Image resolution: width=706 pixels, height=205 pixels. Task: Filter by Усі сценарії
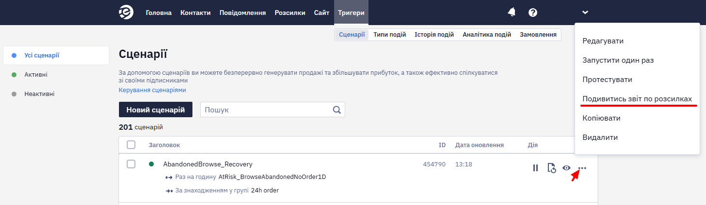[56, 55]
